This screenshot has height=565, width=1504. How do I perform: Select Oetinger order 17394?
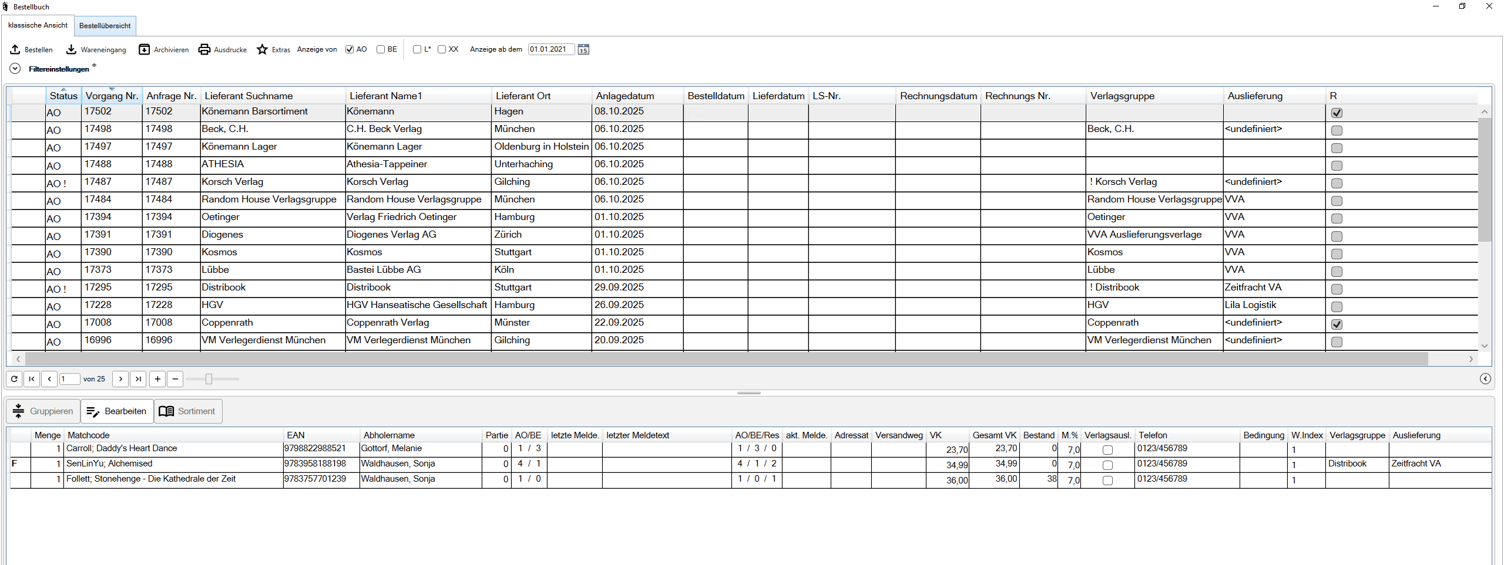[x=744, y=218]
